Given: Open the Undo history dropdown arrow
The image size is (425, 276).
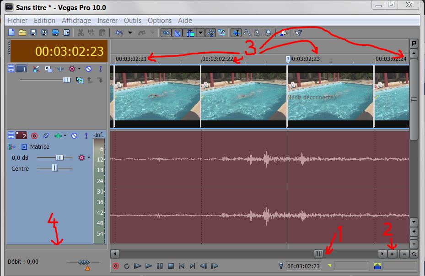Looking at the screenshot, I should (x=130, y=33).
